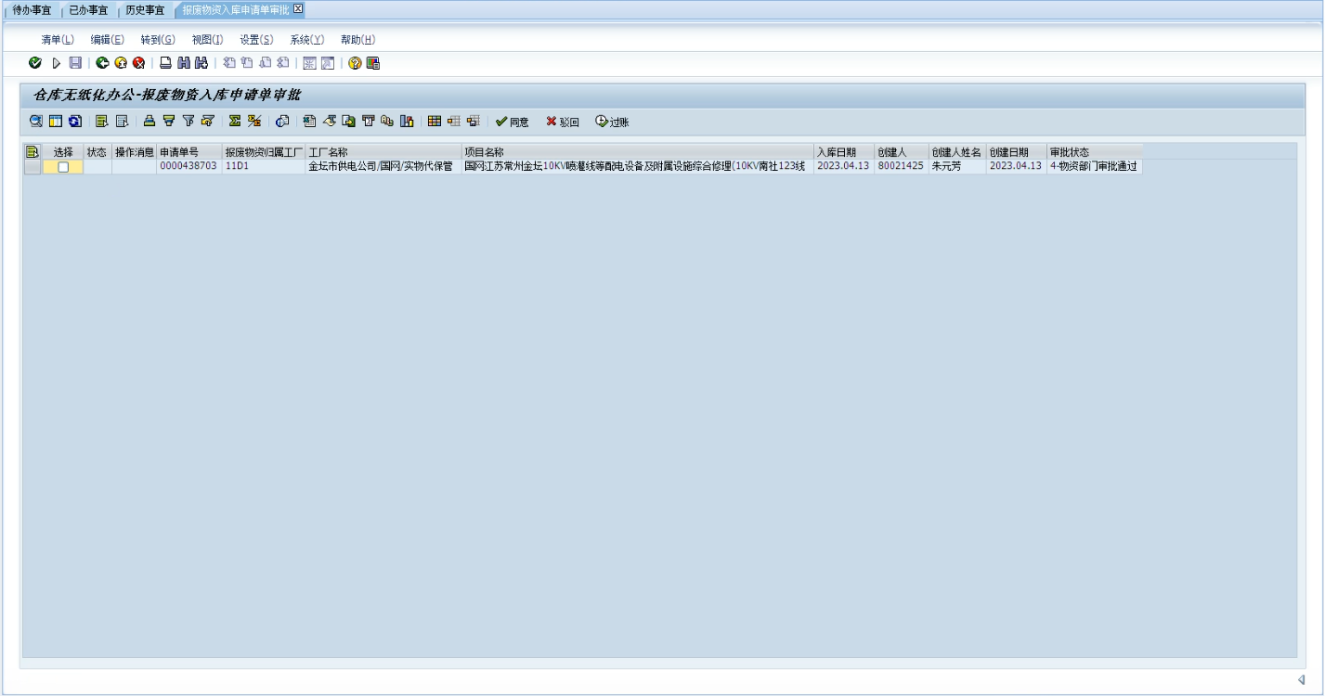The height and width of the screenshot is (696, 1325).
Task: Click the green checkmark Enter icon
Action: tap(35, 63)
